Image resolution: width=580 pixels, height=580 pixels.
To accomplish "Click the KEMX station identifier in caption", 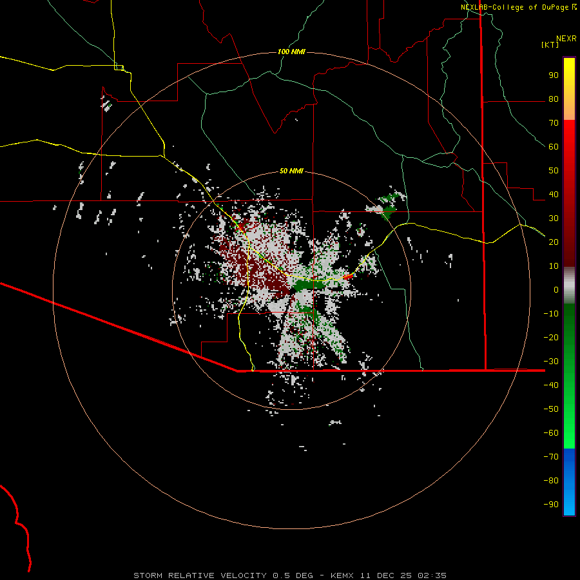I will (342, 575).
